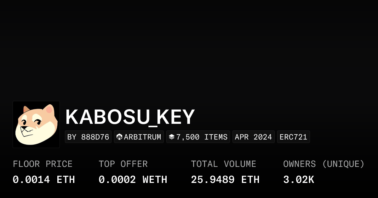Click the ARBITRUM chain name text
The width and height of the screenshot is (378, 198).
point(142,137)
